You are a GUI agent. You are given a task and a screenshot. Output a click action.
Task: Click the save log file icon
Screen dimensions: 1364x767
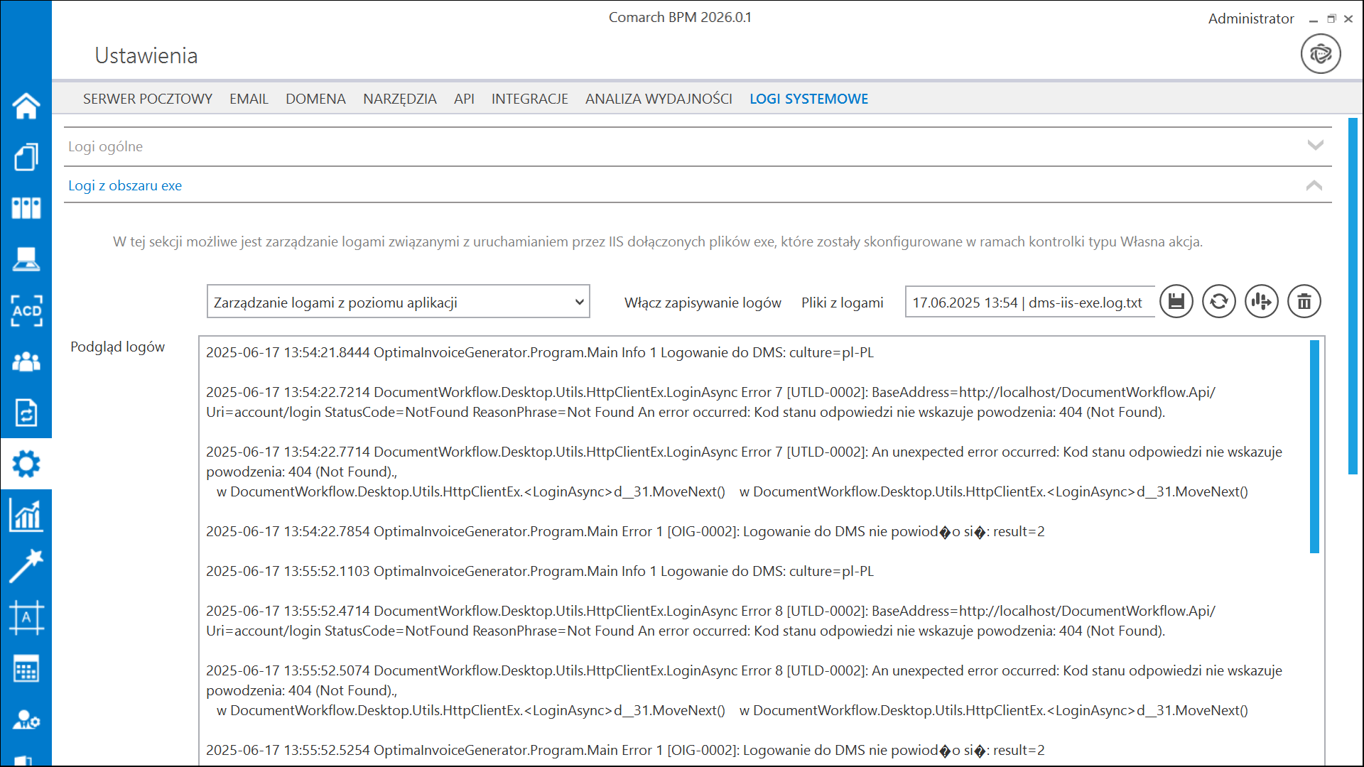point(1176,302)
